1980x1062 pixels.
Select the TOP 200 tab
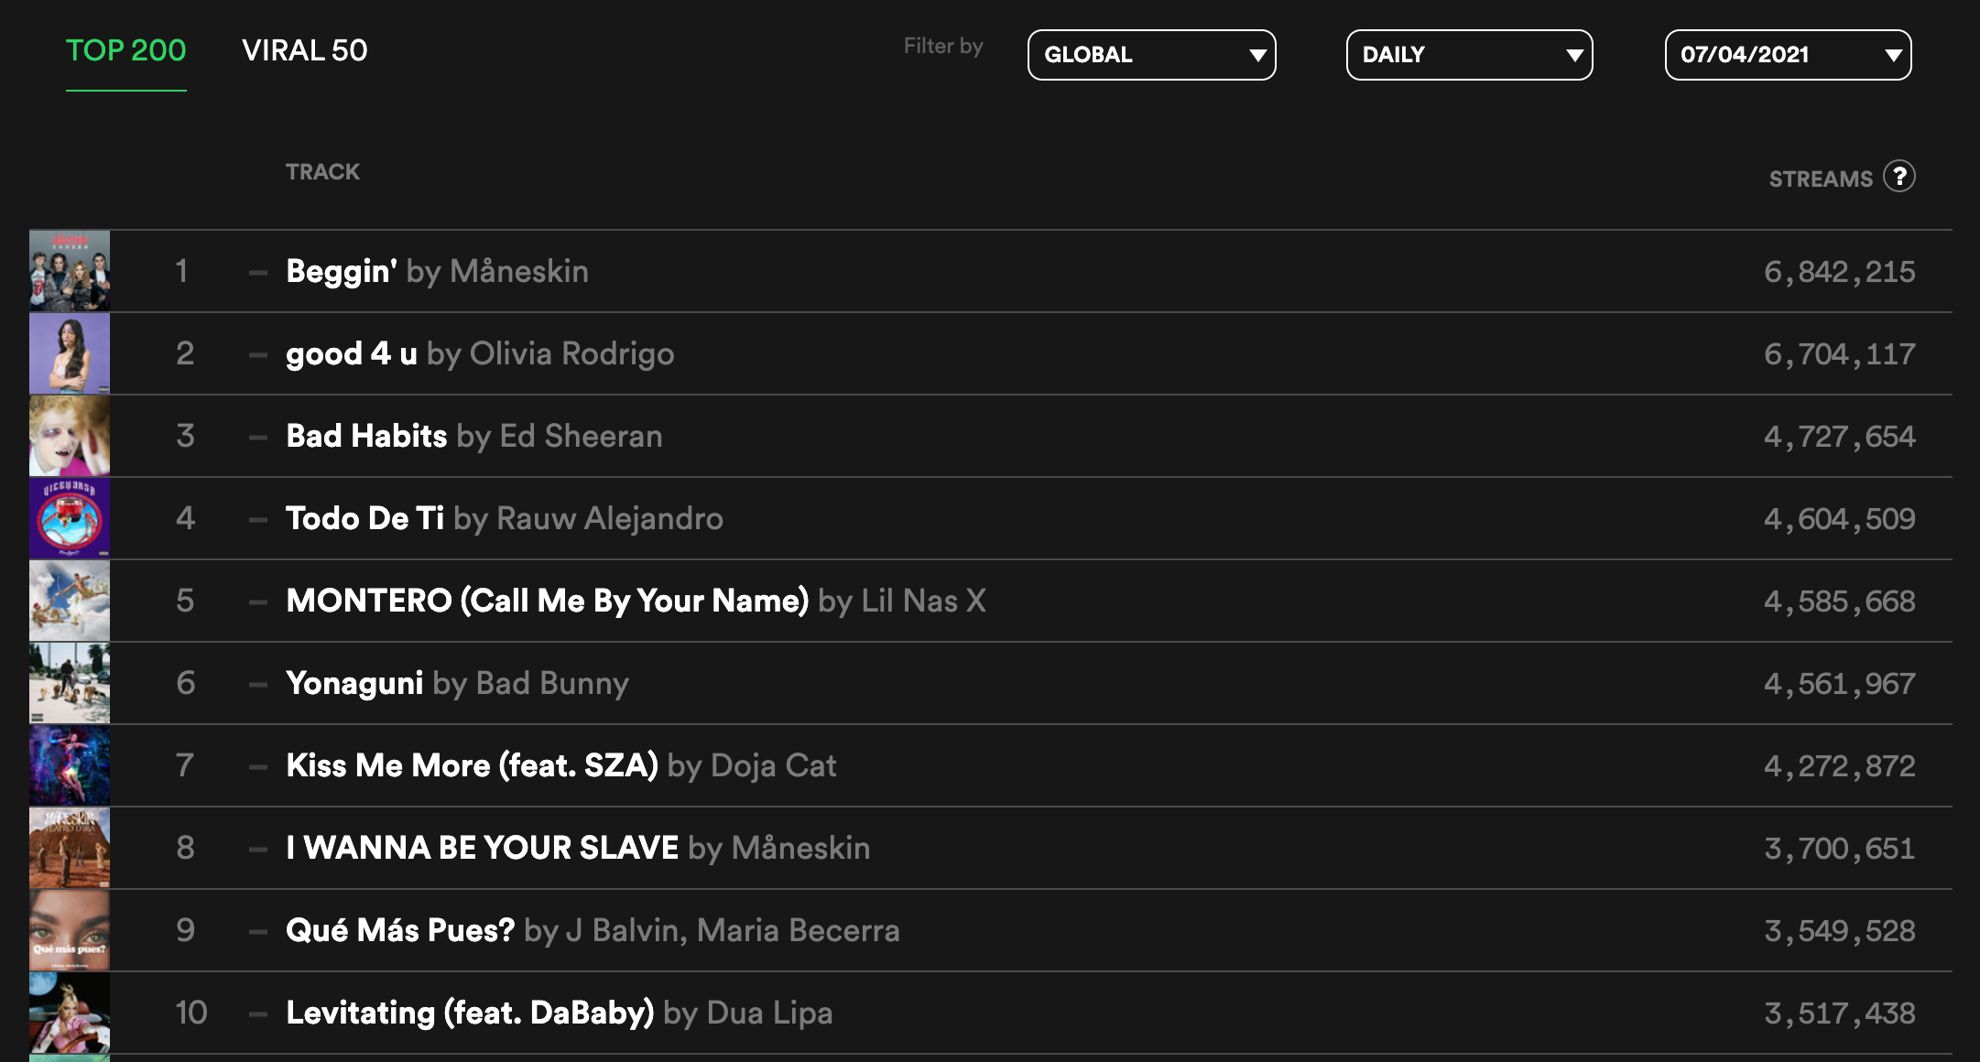pyautogui.click(x=125, y=50)
